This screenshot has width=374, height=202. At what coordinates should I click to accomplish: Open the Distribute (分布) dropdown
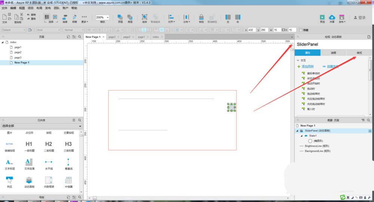[x=186, y=19]
